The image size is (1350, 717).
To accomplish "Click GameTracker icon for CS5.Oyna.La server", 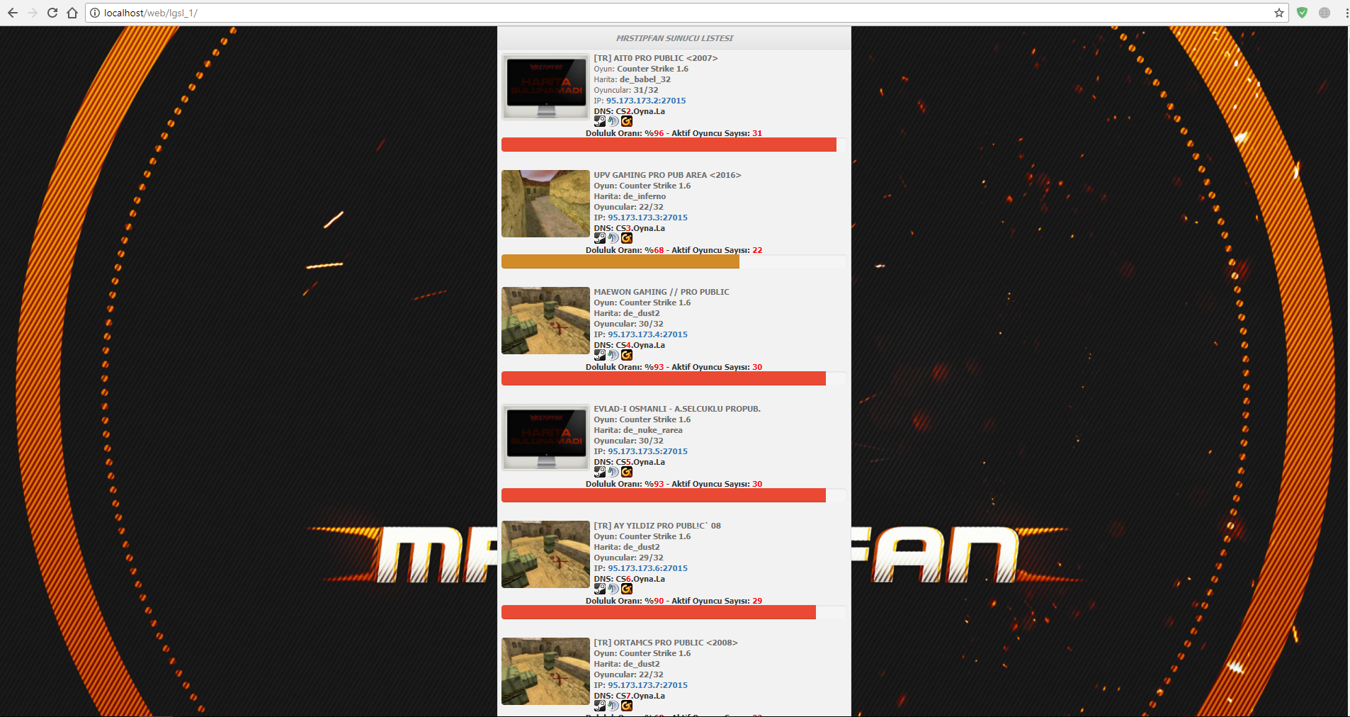I will tap(627, 472).
